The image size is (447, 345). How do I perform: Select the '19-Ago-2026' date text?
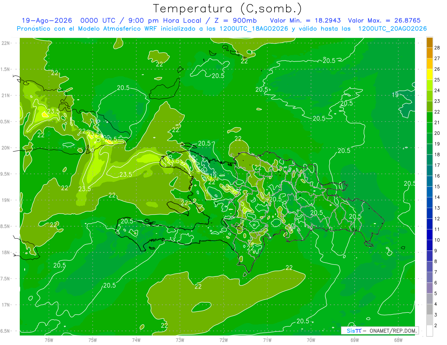(x=47, y=20)
